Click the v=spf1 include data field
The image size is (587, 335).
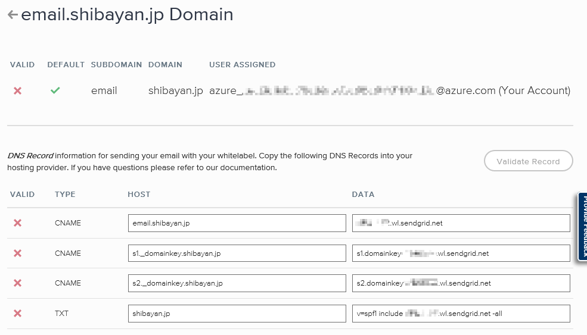(x=461, y=314)
